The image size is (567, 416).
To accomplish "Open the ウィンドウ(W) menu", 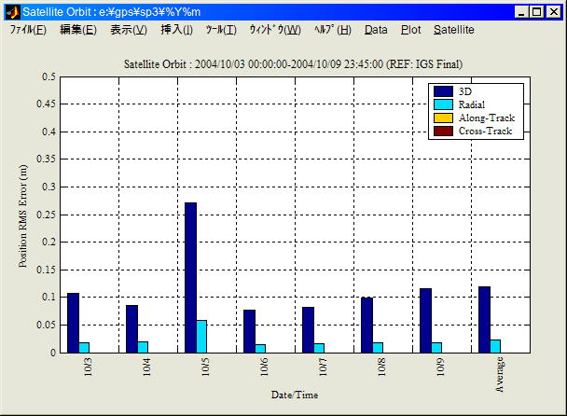I will (x=274, y=30).
